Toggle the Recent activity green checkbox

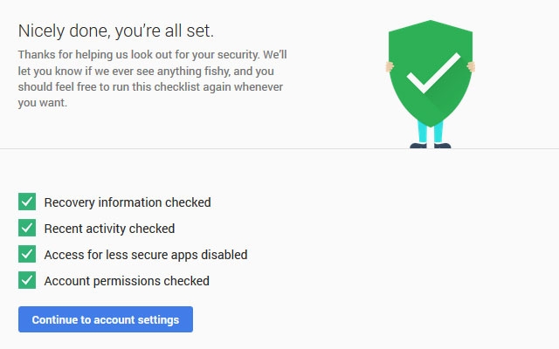pyautogui.click(x=27, y=229)
